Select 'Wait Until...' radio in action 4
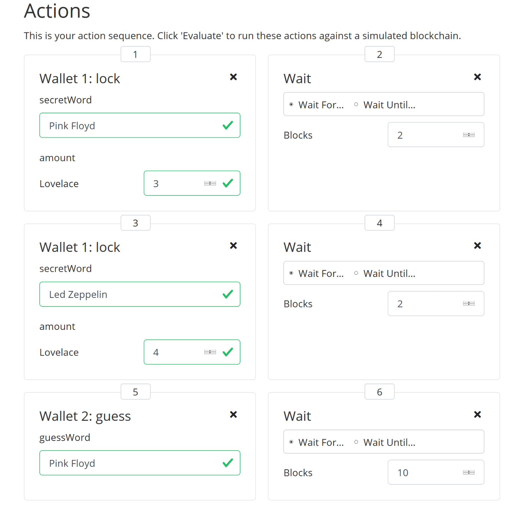This screenshot has width=525, height=506. [356, 273]
